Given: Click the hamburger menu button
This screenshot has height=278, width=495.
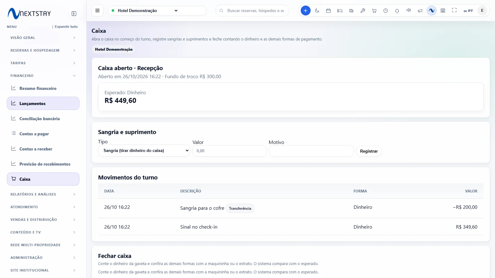Looking at the screenshot, I should point(97,11).
